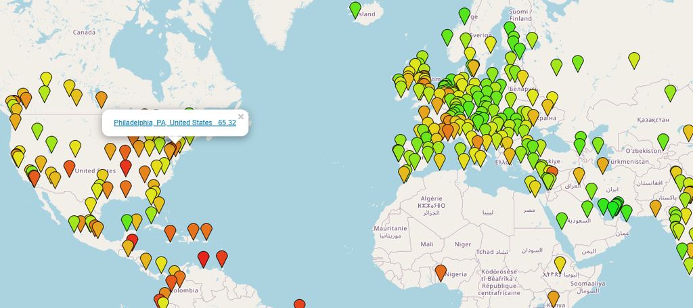
Task: Select orange marker left of Turkmenistan label
Action: pyautogui.click(x=603, y=165)
